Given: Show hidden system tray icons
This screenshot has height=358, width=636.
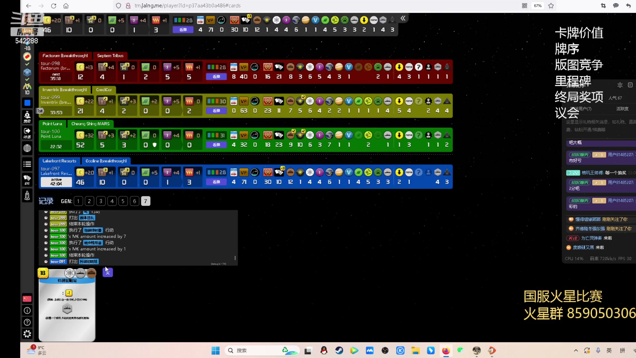Looking at the screenshot, I should (576, 350).
